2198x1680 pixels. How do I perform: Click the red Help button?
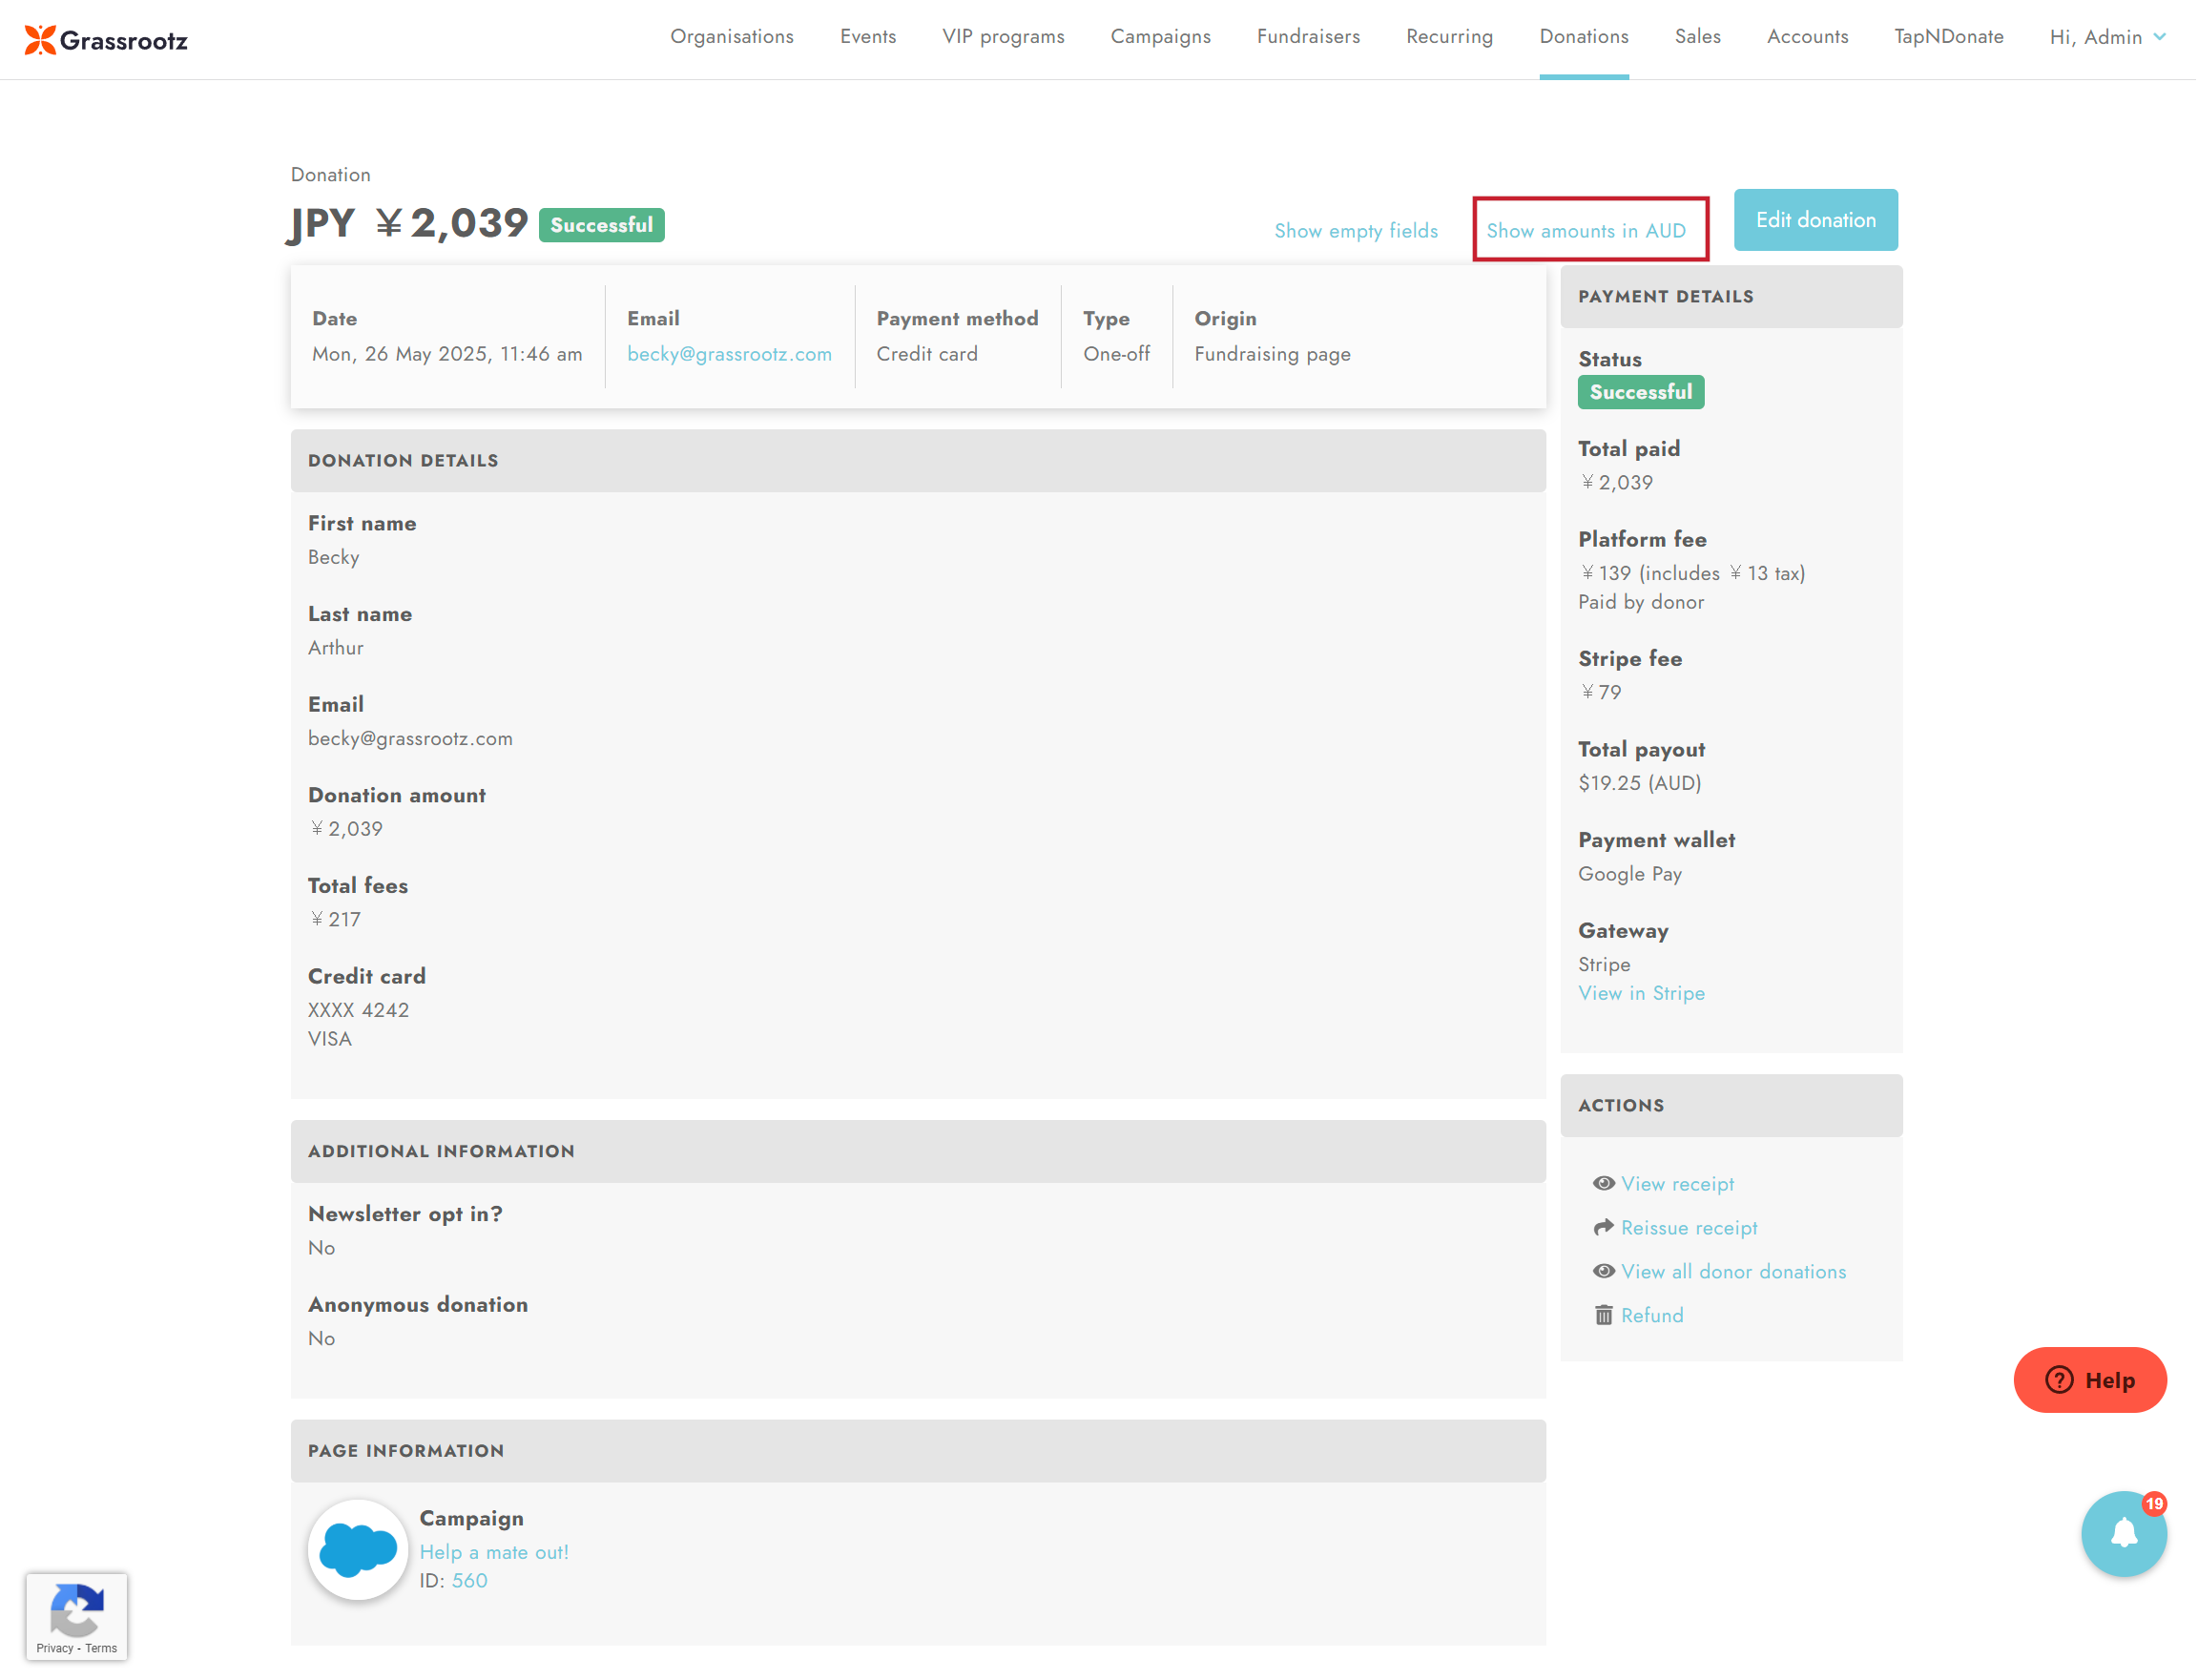(x=2090, y=1380)
